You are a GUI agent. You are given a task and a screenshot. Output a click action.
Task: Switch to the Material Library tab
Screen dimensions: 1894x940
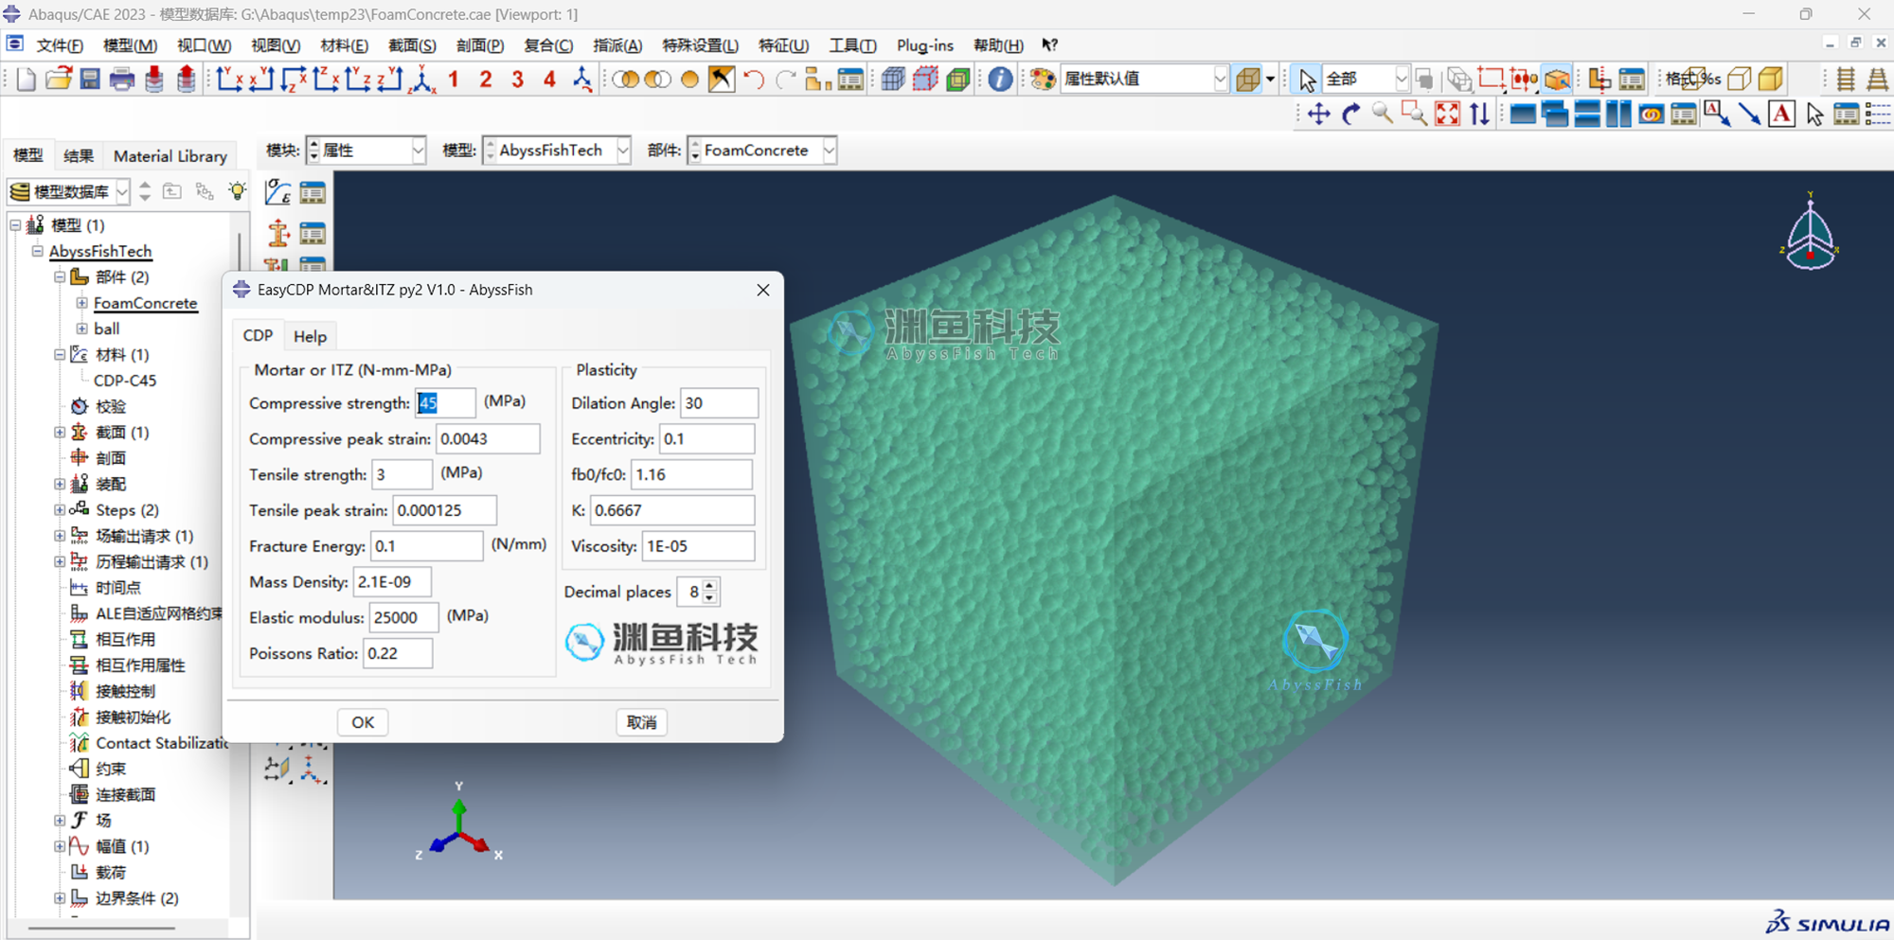click(x=170, y=156)
